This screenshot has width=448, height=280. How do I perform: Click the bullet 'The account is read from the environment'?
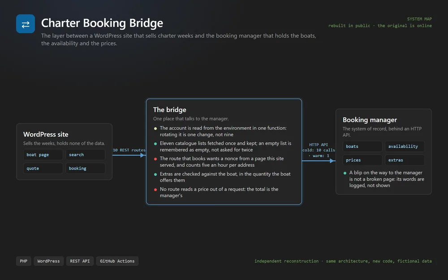223,131
